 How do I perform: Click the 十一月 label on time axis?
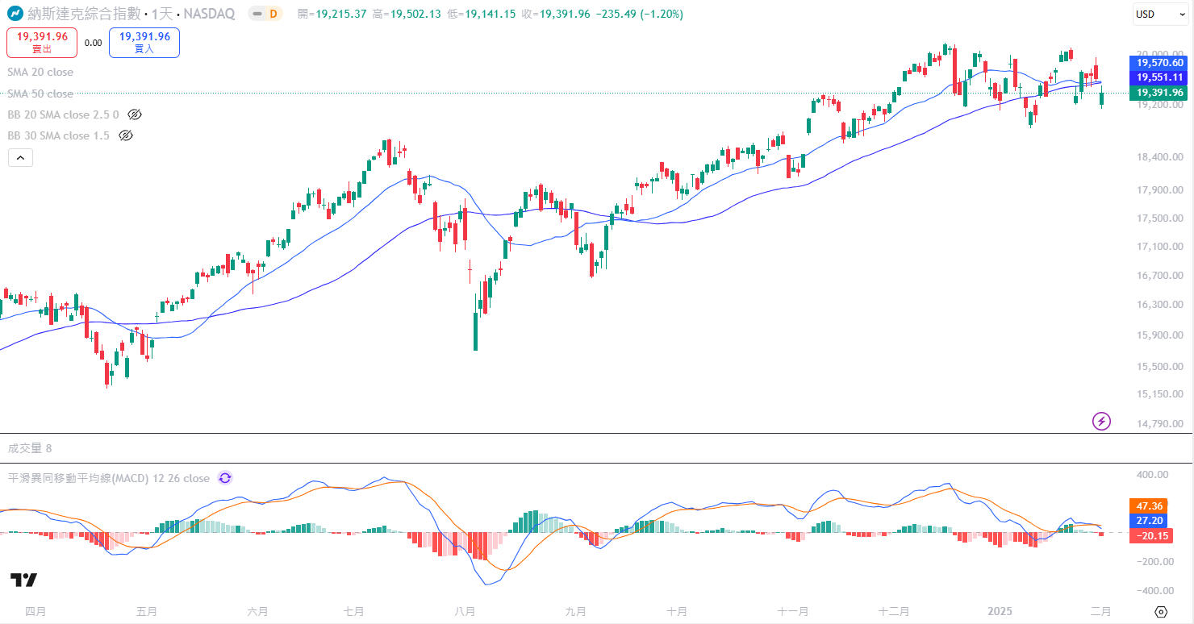click(x=794, y=612)
